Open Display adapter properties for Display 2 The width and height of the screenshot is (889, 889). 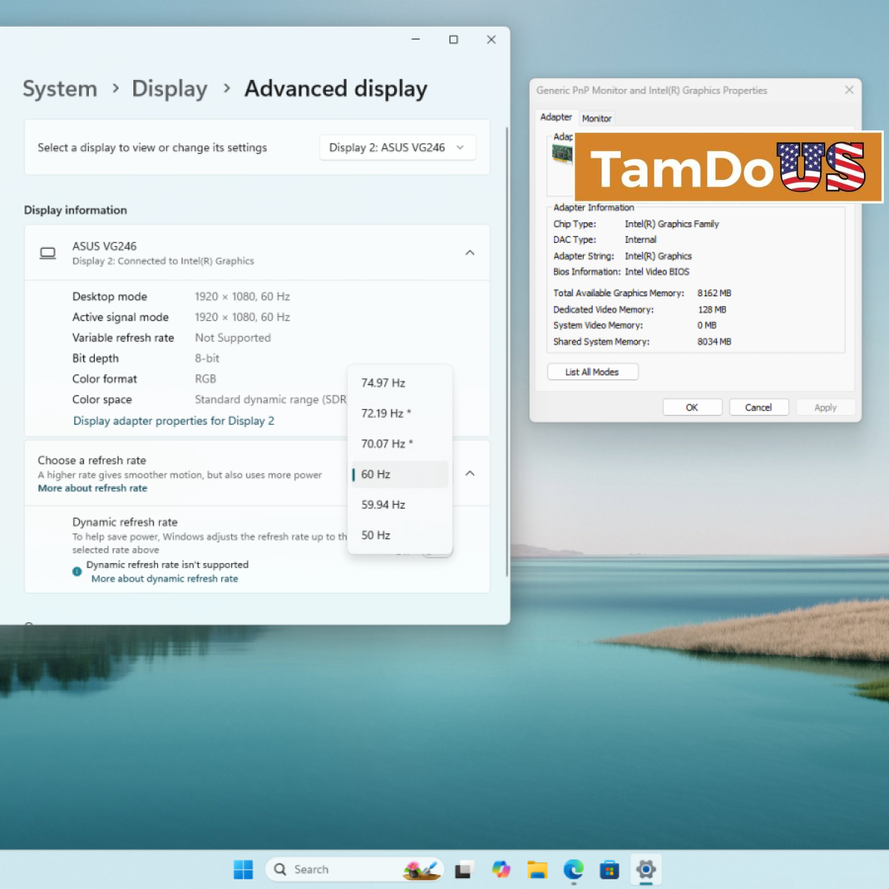(x=173, y=421)
